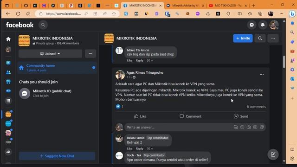Image resolution: width=297 pixels, height=167 pixels.
Task: Open account profile picture menu
Action: 274,25
